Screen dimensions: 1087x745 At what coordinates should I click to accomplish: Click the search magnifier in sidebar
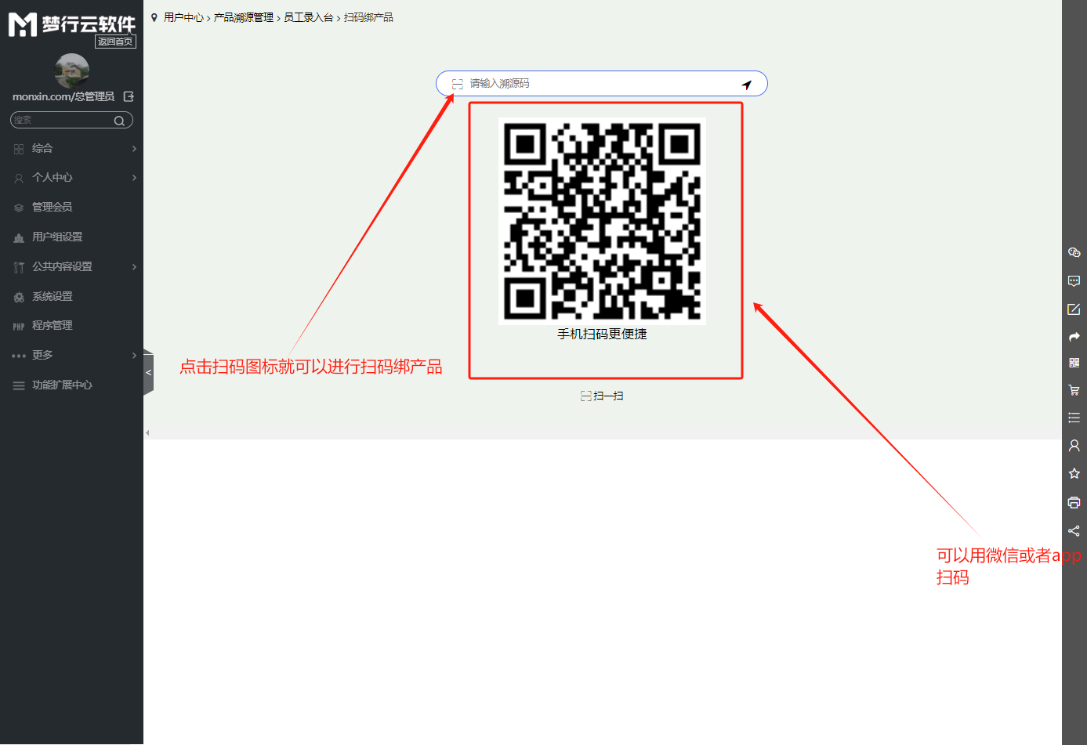click(119, 121)
